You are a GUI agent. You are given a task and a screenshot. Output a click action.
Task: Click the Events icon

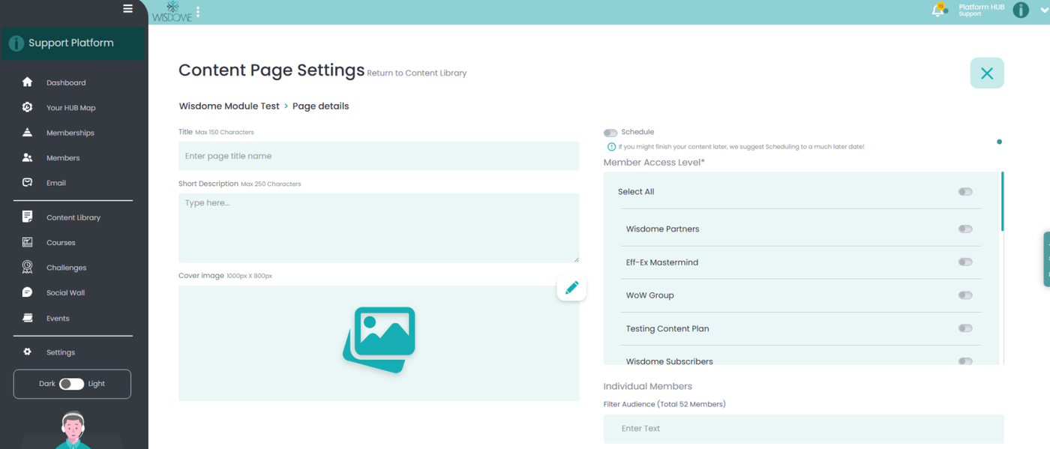coord(27,318)
